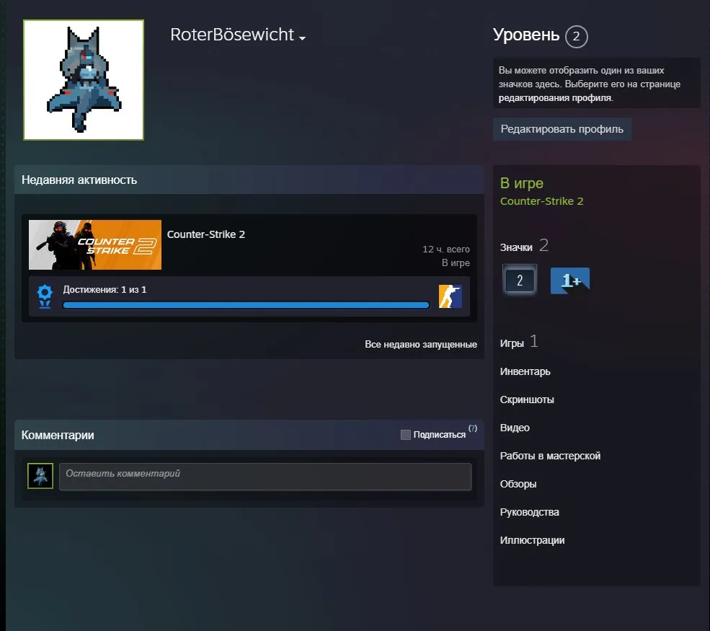Image resolution: width=710 pixels, height=631 pixels.
Task: Tick the Подписаться checkbox
Action: (x=406, y=435)
